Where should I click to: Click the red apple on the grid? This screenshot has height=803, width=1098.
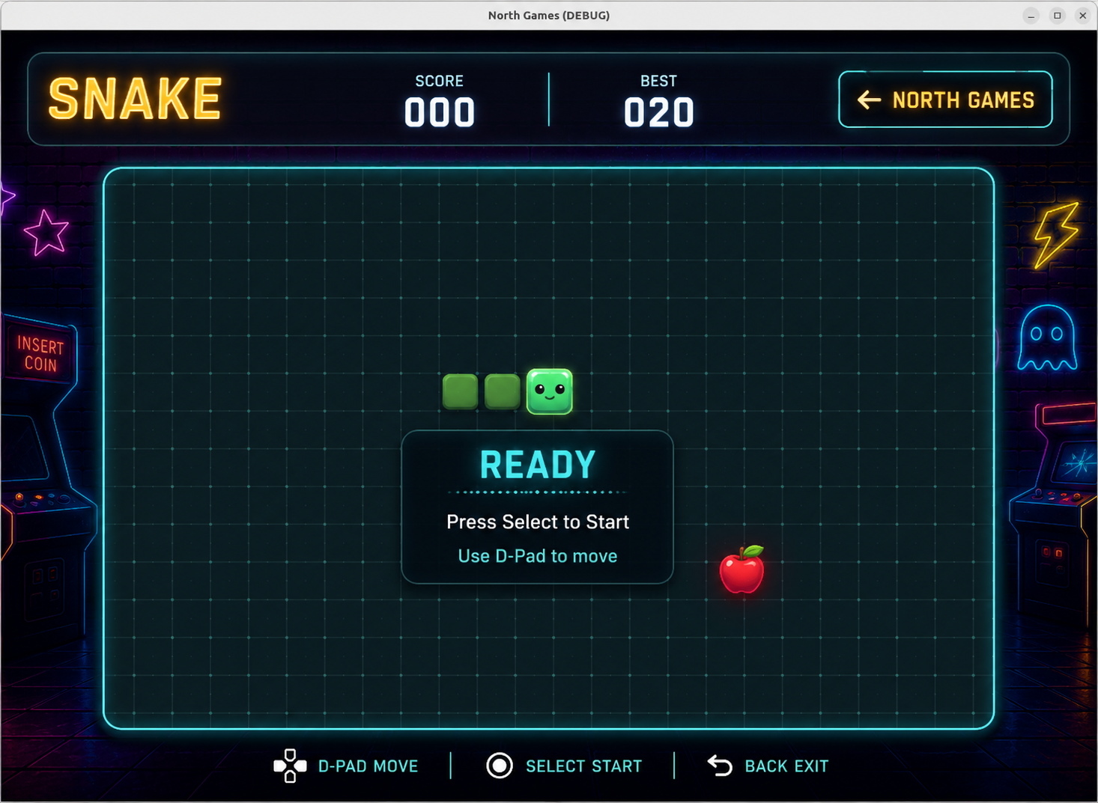click(742, 570)
